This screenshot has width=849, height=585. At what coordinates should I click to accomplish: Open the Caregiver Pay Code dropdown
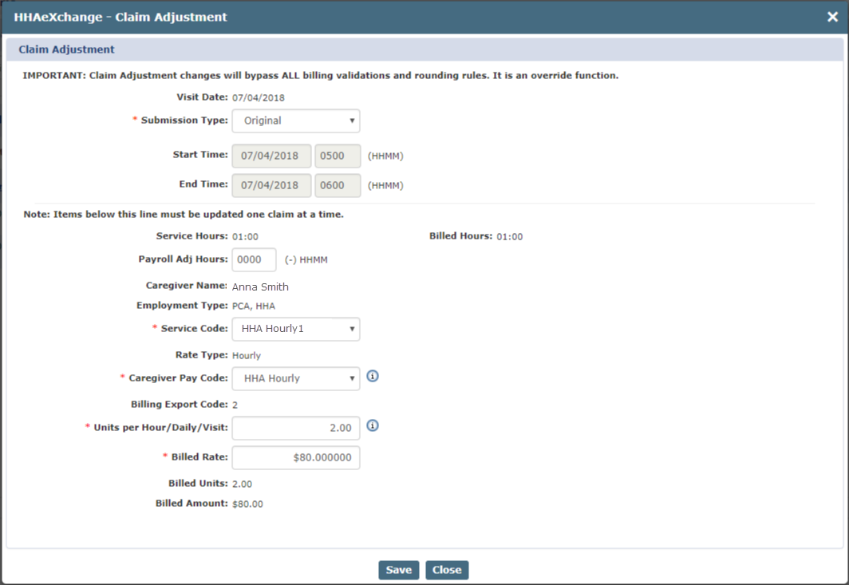[x=296, y=378]
